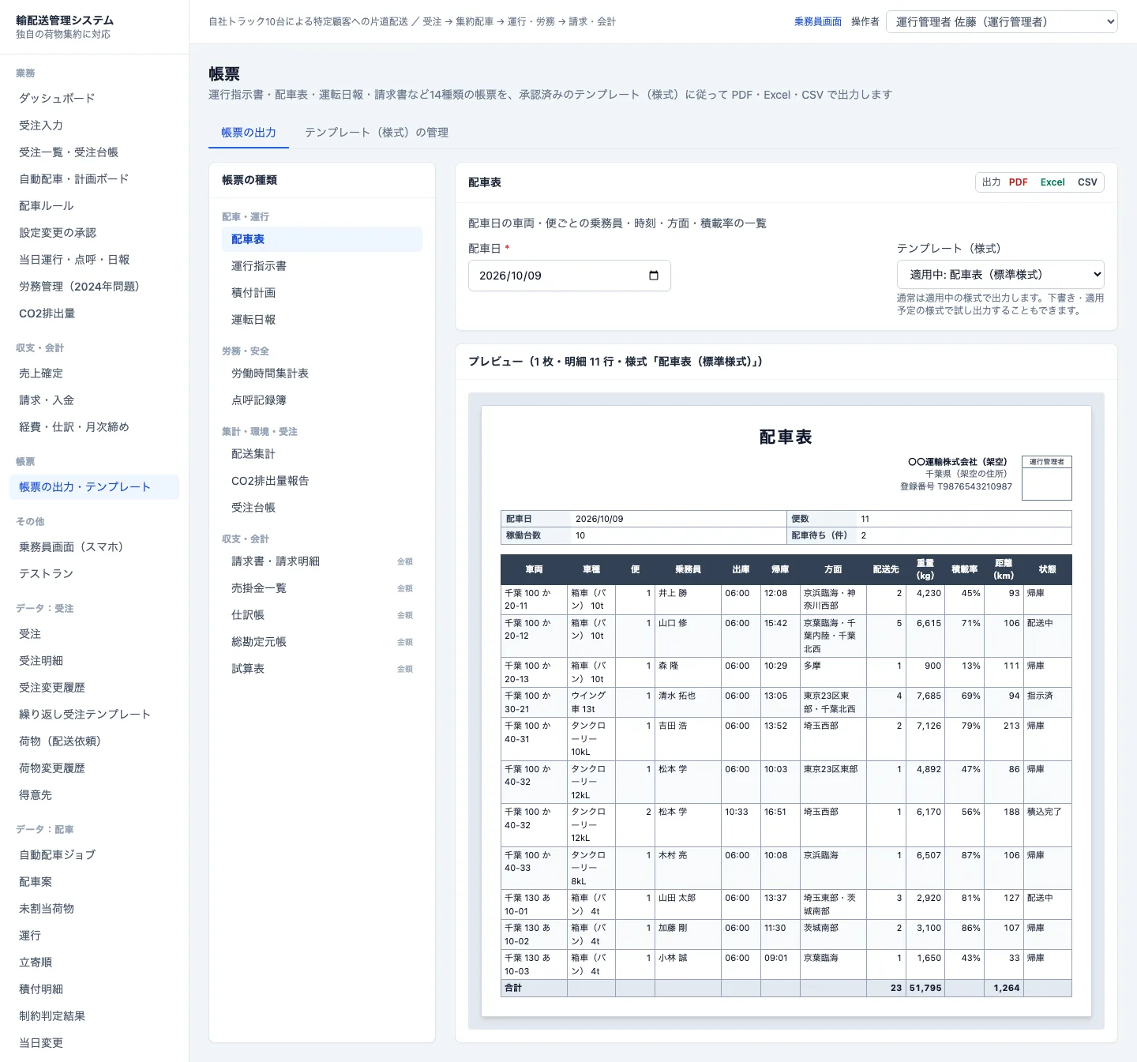Image resolution: width=1137 pixels, height=1062 pixels.
Task: Click the 配車日 date input field
Action: pos(569,276)
